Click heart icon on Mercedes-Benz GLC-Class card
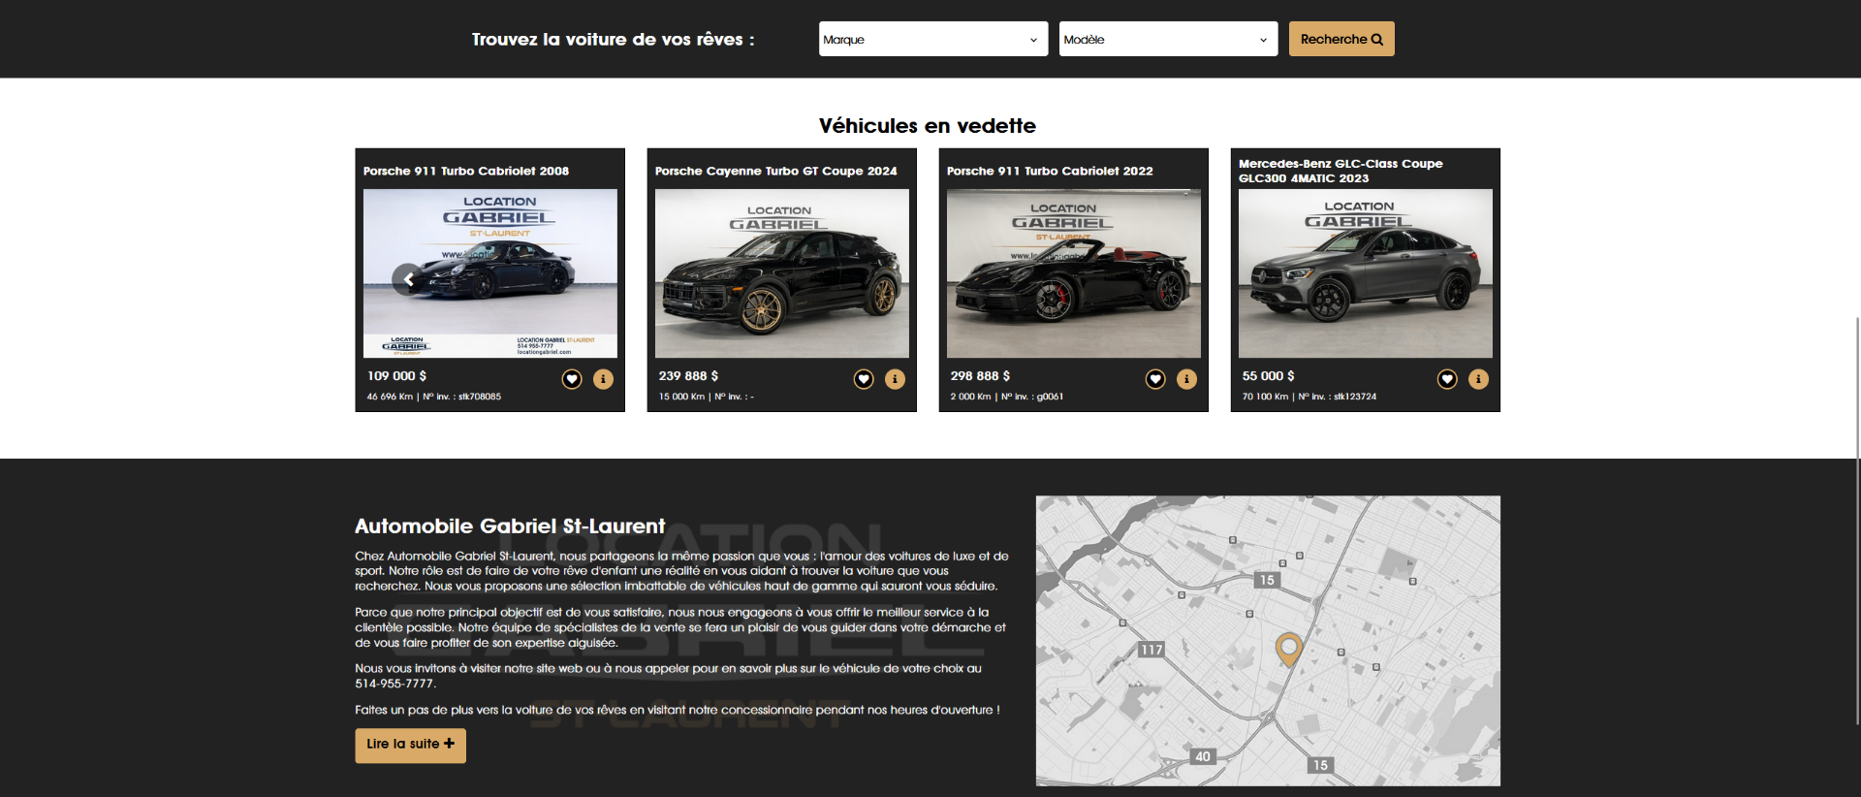The width and height of the screenshot is (1861, 797). 1447,379
